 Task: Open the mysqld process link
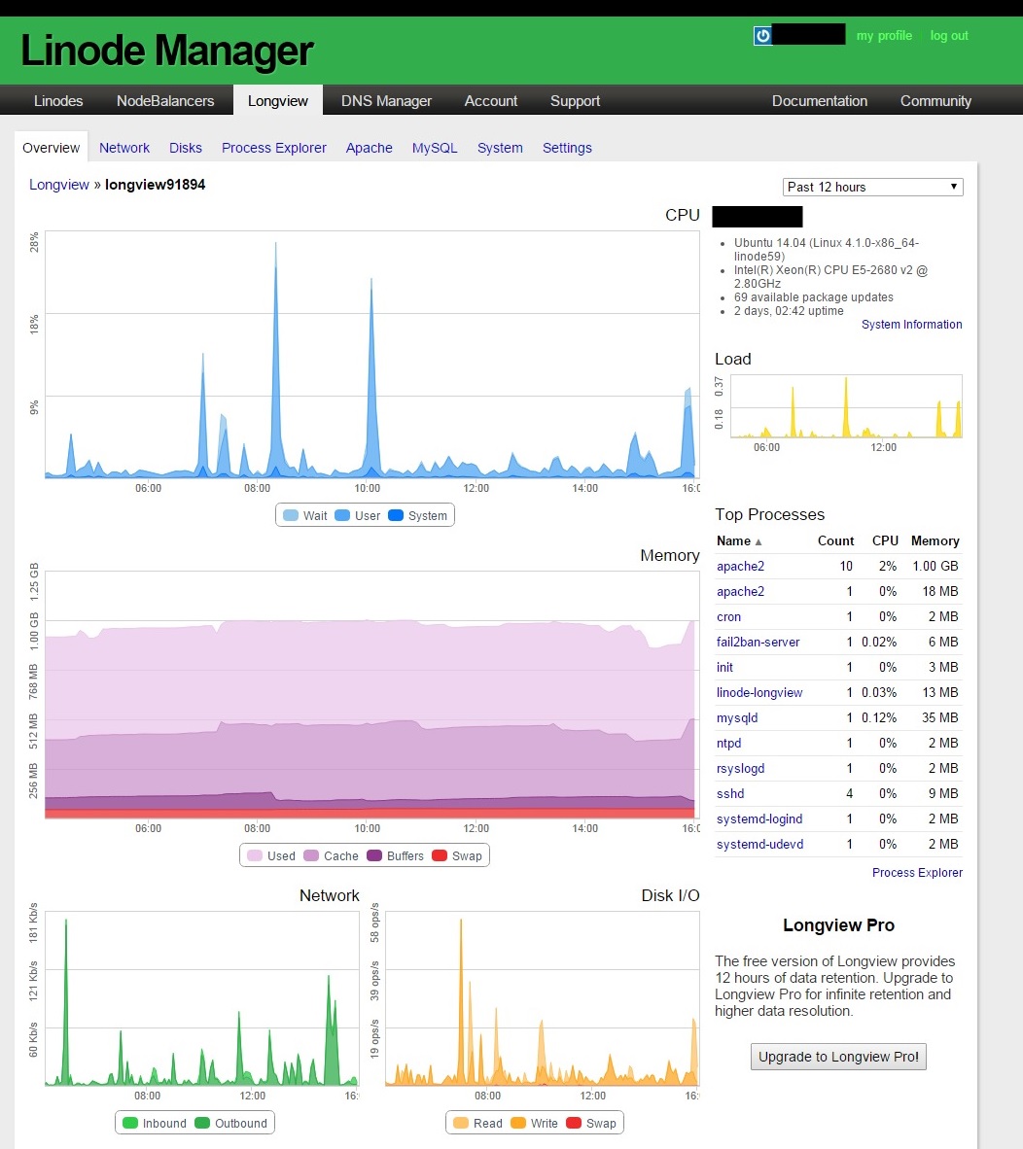[x=737, y=717]
